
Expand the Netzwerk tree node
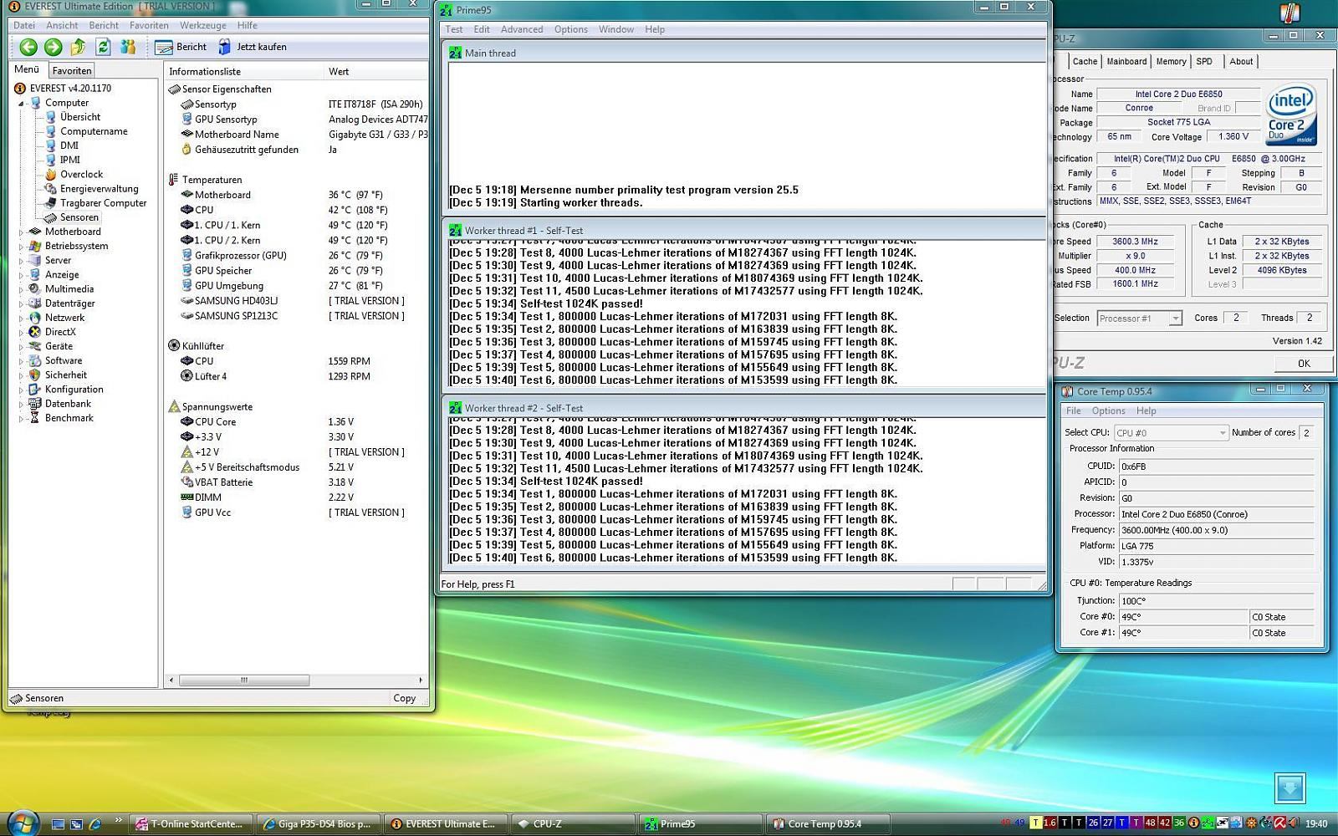click(21, 318)
